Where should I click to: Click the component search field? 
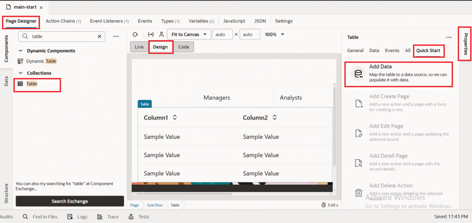click(62, 36)
